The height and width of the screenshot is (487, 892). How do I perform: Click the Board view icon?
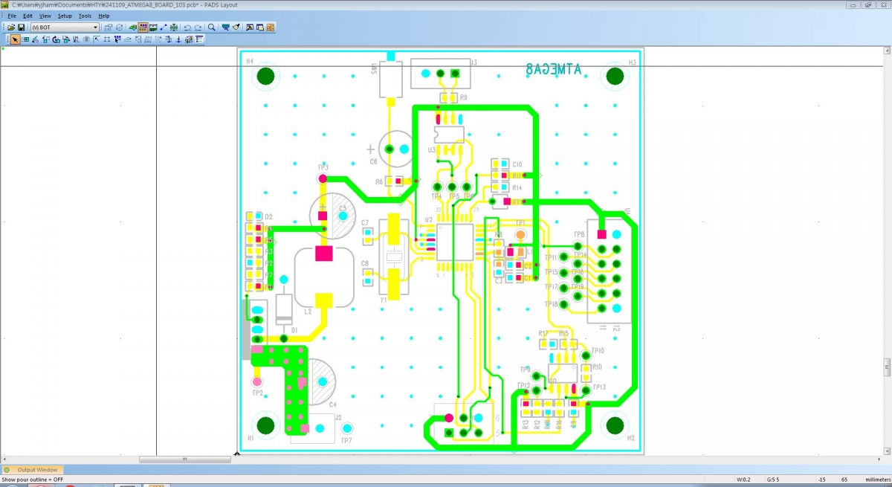point(226,28)
